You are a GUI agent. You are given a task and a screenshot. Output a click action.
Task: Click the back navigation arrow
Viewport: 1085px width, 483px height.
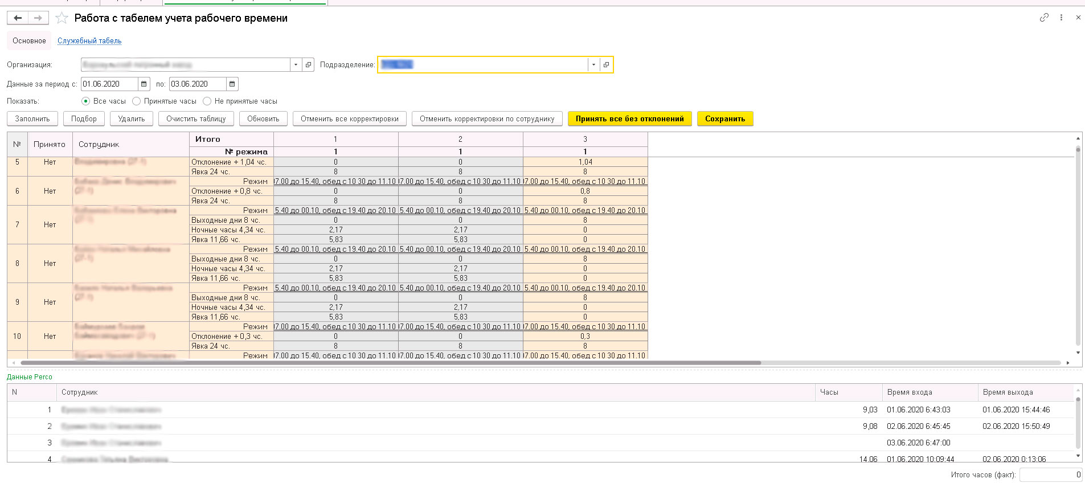click(18, 18)
